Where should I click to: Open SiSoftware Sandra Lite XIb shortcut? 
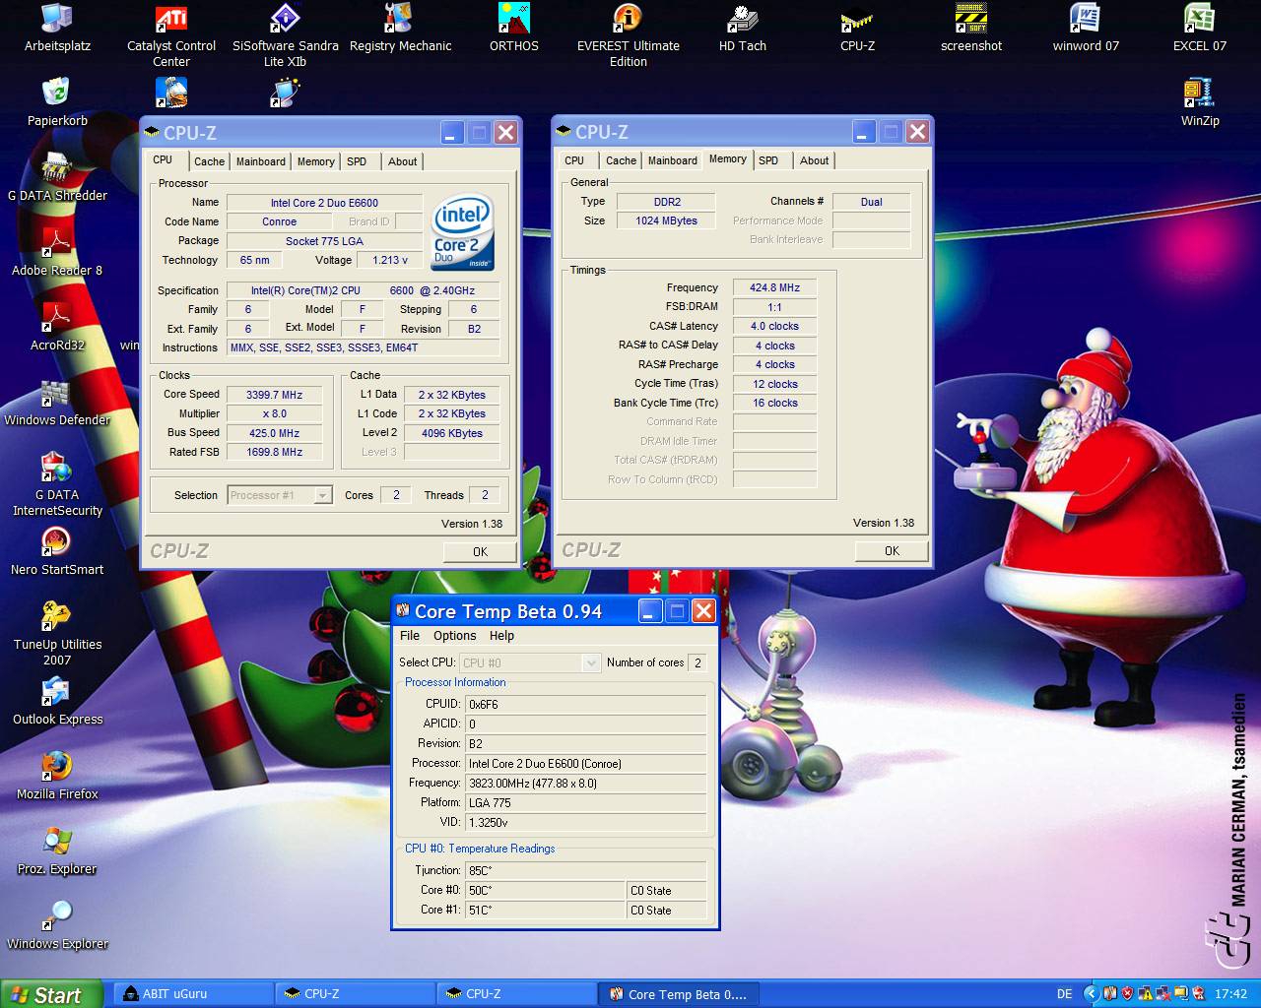click(x=286, y=35)
